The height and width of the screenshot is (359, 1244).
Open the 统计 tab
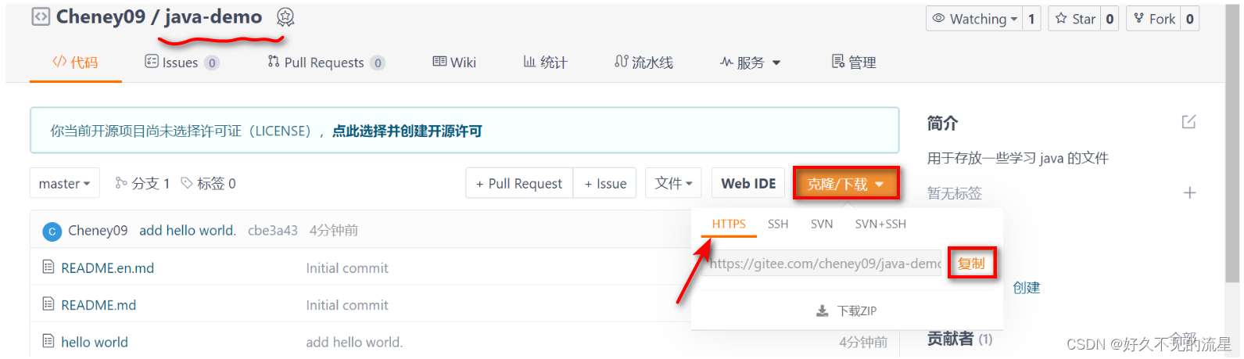pyautogui.click(x=545, y=63)
